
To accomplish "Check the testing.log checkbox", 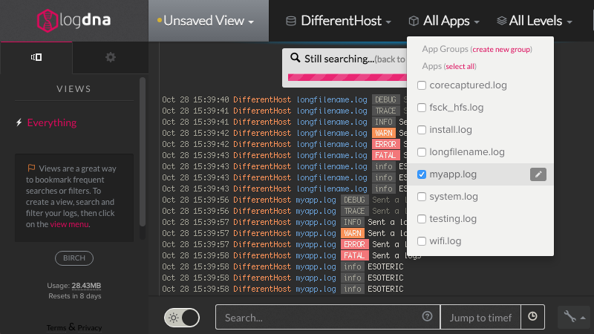I will point(422,219).
